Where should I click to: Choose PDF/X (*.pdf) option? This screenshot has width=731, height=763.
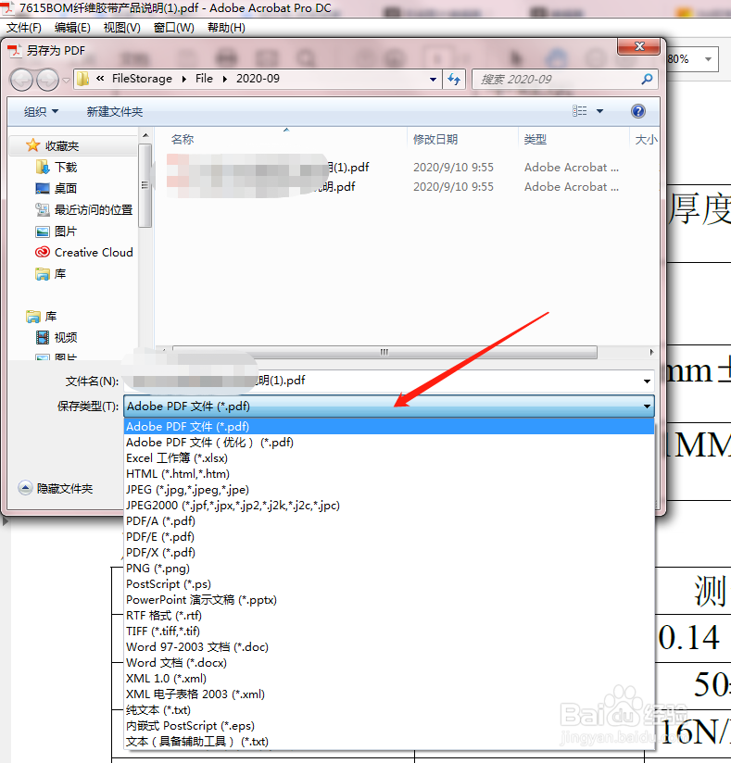(388, 553)
